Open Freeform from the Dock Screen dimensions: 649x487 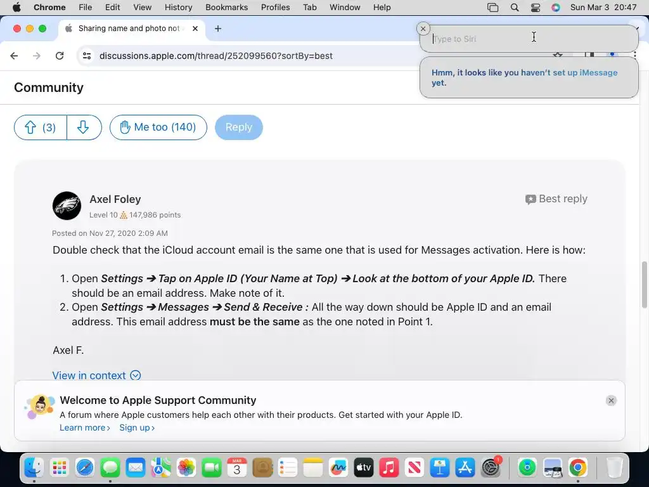338,468
